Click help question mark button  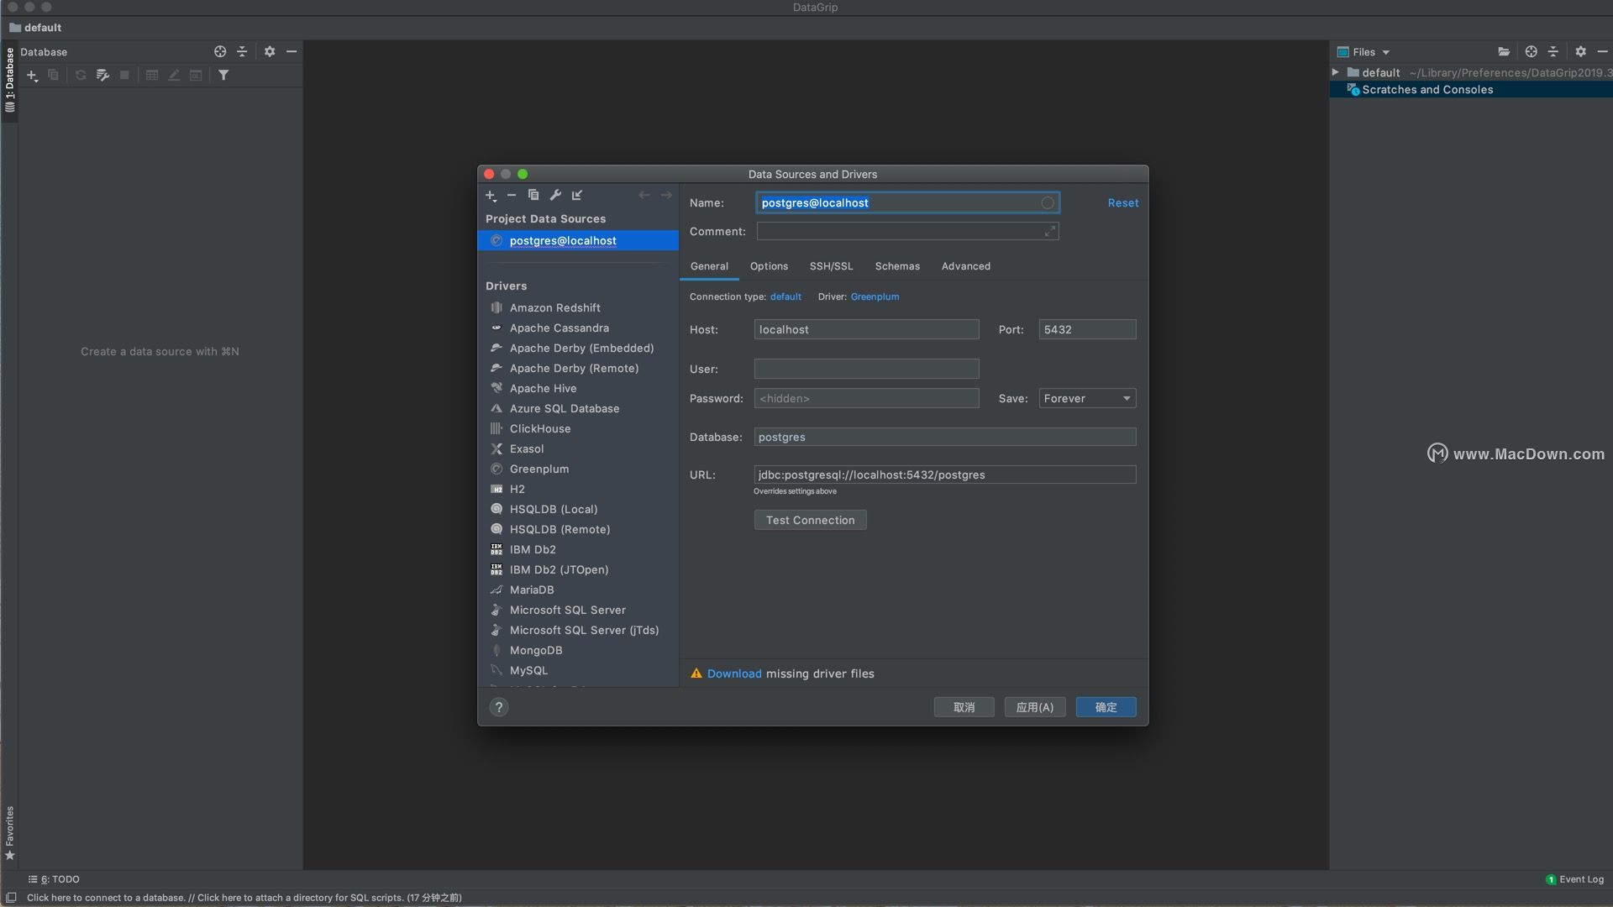pyautogui.click(x=499, y=707)
